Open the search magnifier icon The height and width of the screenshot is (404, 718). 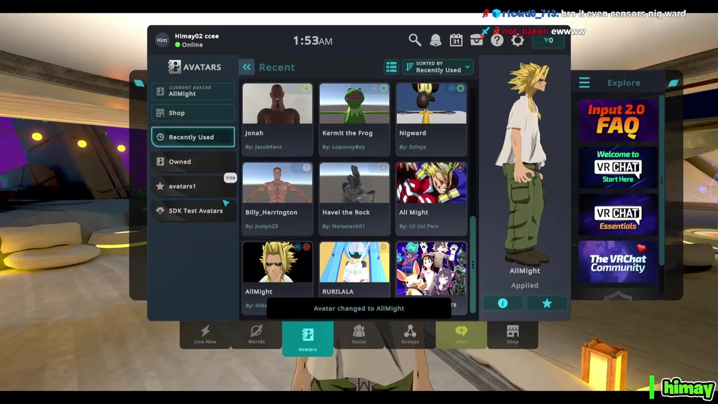(415, 40)
